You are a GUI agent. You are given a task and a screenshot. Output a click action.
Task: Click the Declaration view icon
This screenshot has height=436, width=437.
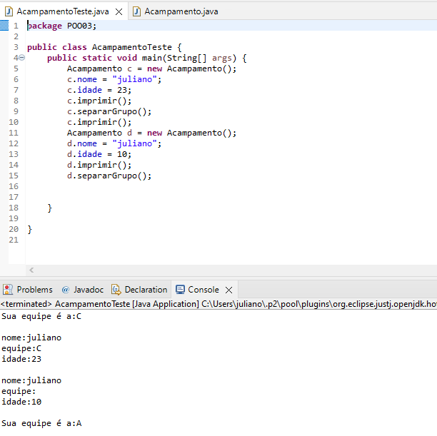coord(116,290)
